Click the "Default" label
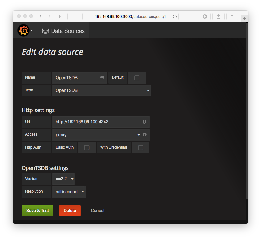 pos(118,77)
